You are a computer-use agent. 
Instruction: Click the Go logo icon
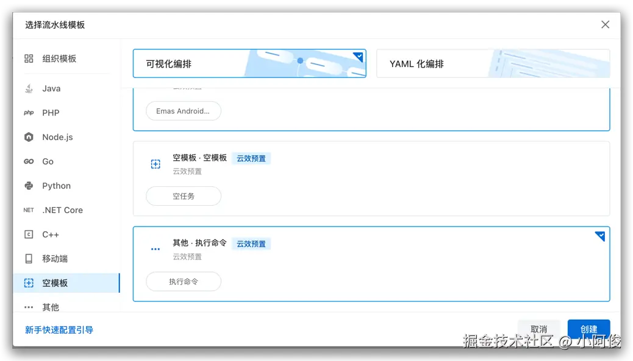pos(29,161)
